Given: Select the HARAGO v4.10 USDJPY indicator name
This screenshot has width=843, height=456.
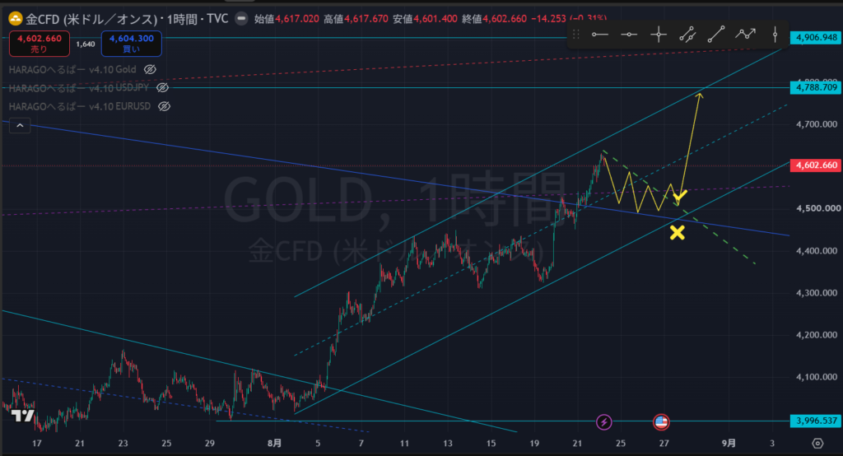Looking at the screenshot, I should pyautogui.click(x=79, y=87).
